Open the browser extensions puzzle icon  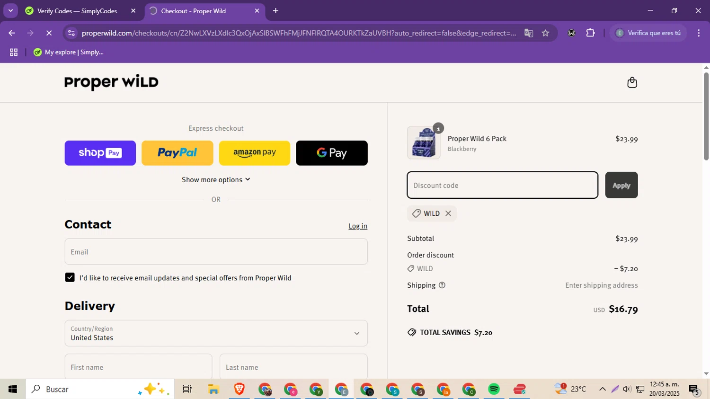coord(590,33)
